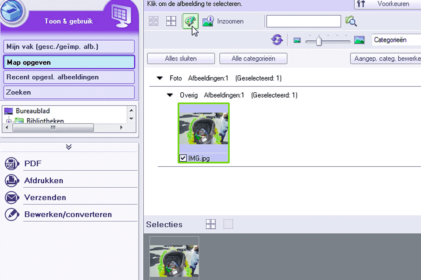Screen dimensions: 421x280
Task: Deselect all items via the empty frame icon
Action: click(171, 21)
